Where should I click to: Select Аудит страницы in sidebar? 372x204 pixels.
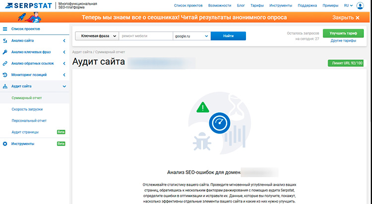pos(25,132)
